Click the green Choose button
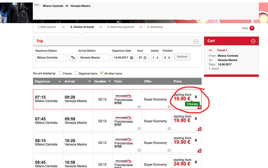The height and width of the screenshot is (168, 268). pos(192,104)
